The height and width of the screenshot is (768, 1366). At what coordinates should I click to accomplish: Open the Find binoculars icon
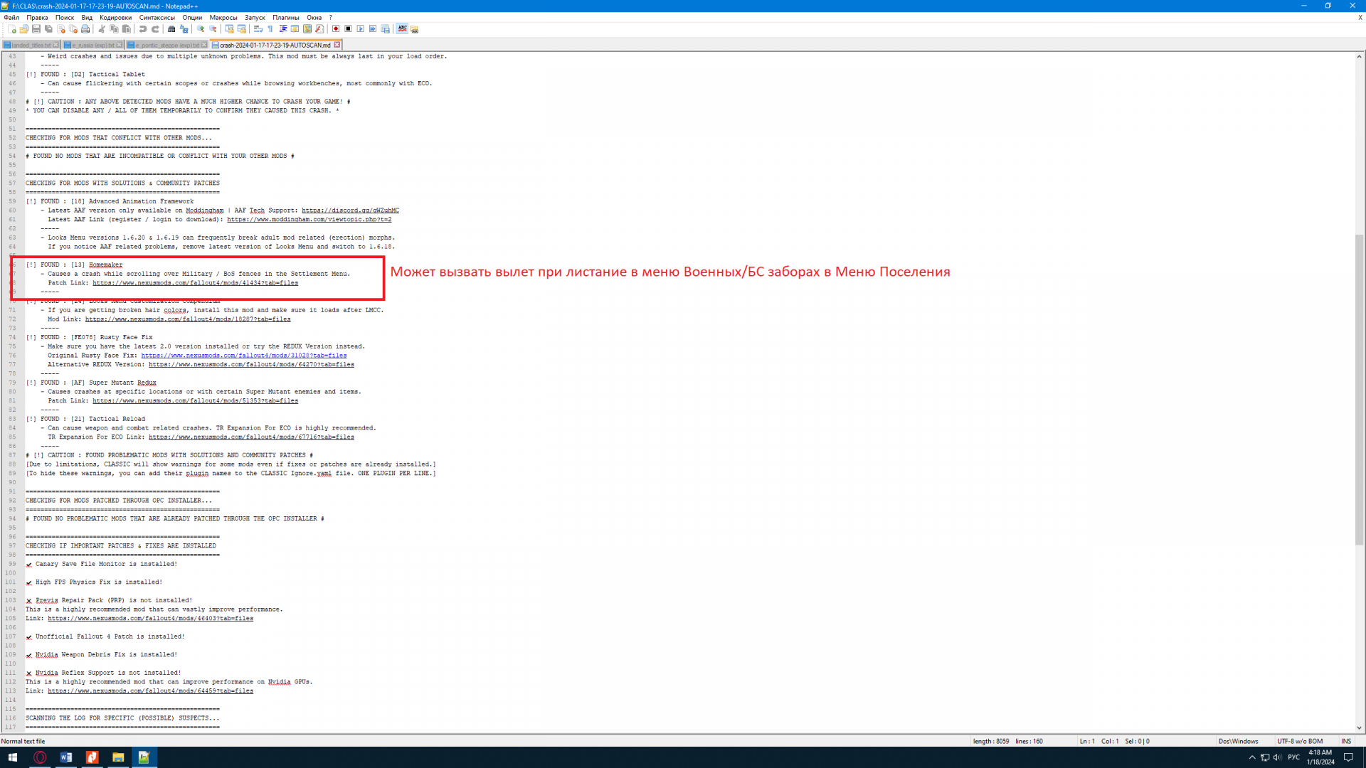pos(171,29)
